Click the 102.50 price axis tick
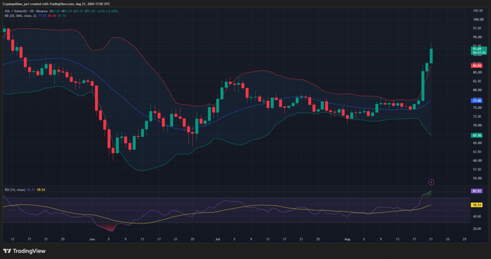 tap(478, 11)
